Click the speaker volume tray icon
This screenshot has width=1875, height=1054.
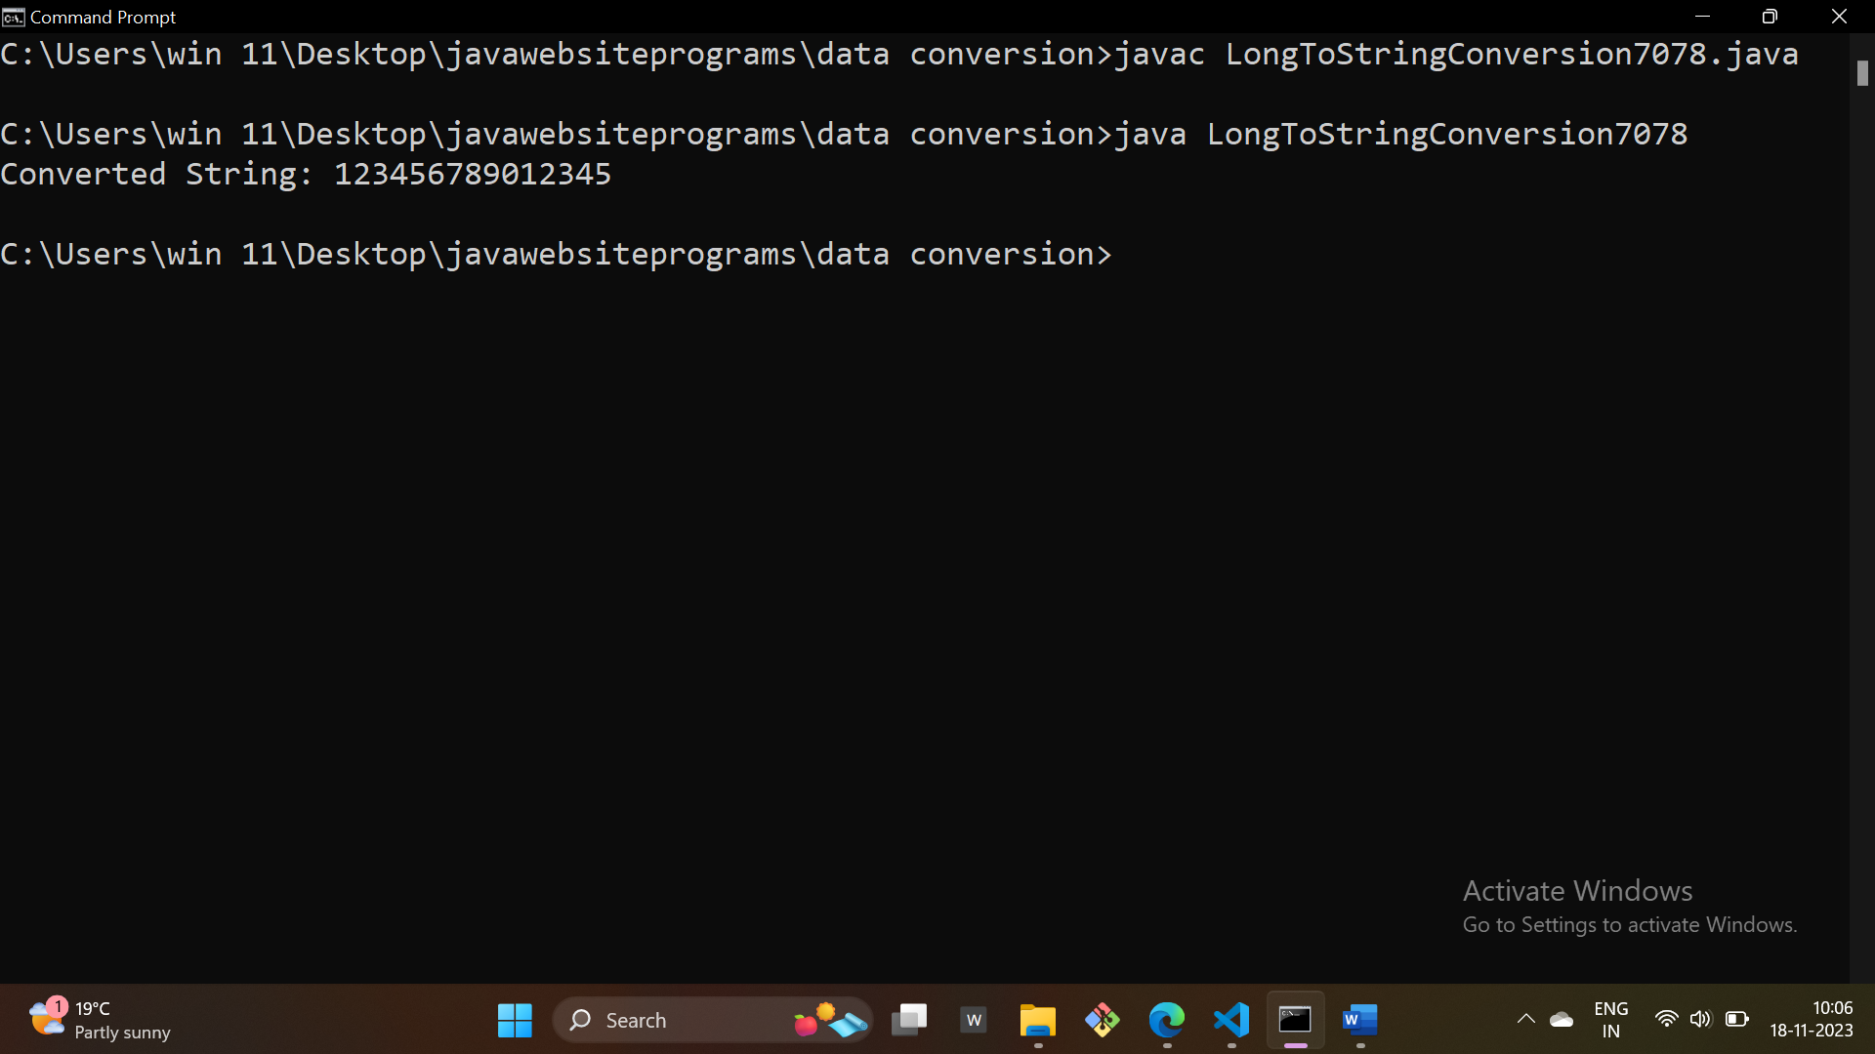(1700, 1020)
